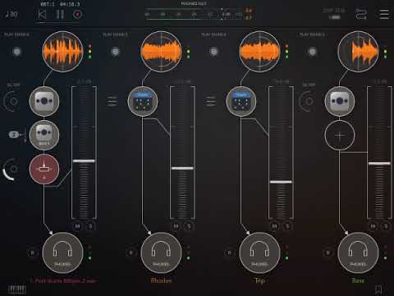Screen dimensions: 394x296
Task: Open the Trip file player waveform
Action: (259, 52)
